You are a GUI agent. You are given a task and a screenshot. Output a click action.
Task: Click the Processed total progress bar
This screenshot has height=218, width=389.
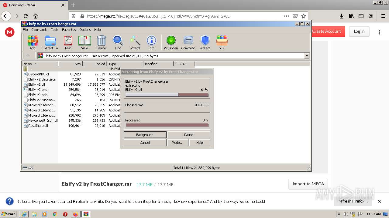coord(167,125)
